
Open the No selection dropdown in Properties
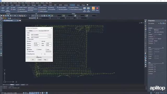159,23
